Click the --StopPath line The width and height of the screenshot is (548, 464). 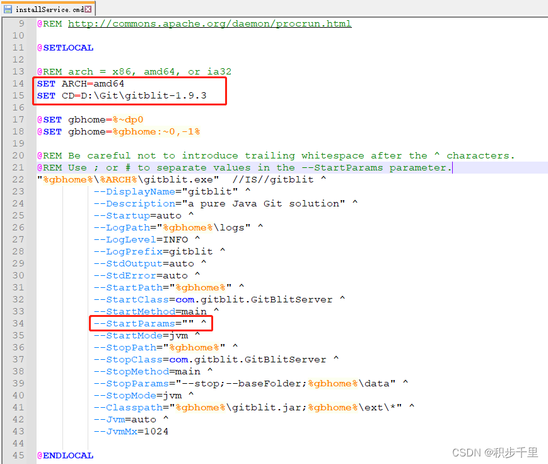[x=166, y=347]
